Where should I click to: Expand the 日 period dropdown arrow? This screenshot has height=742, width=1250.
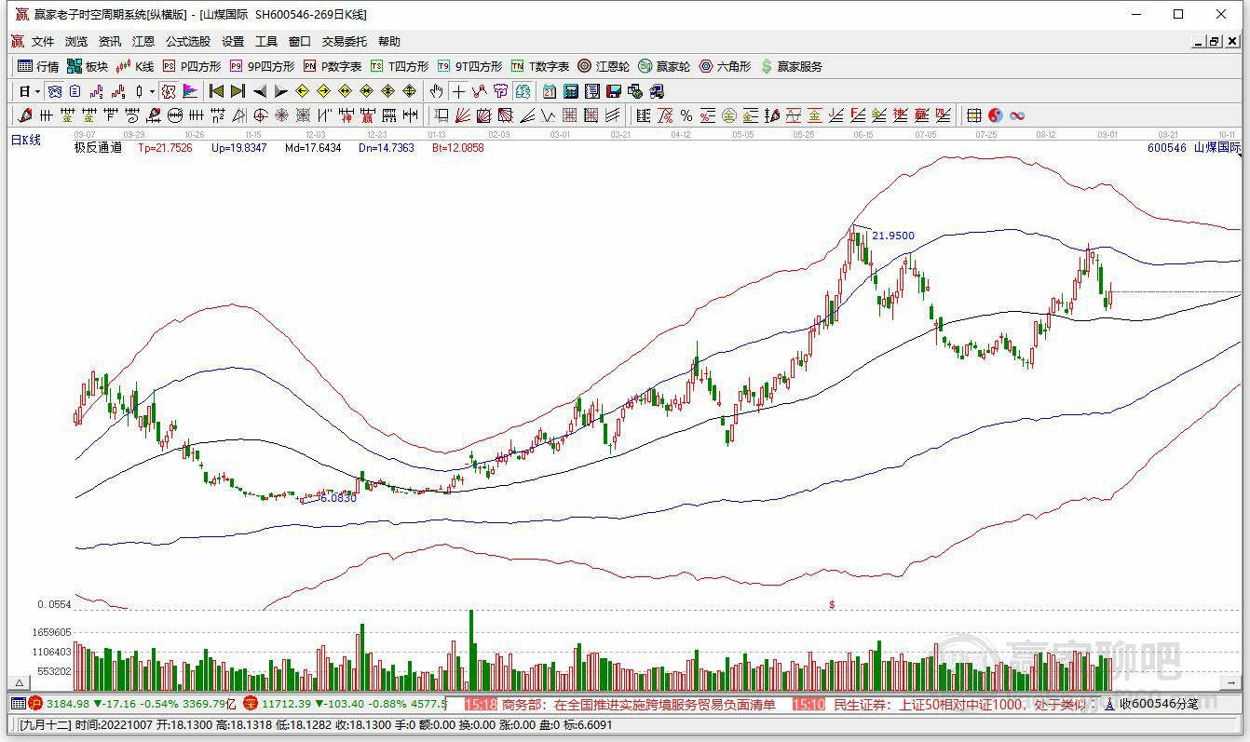[37, 91]
